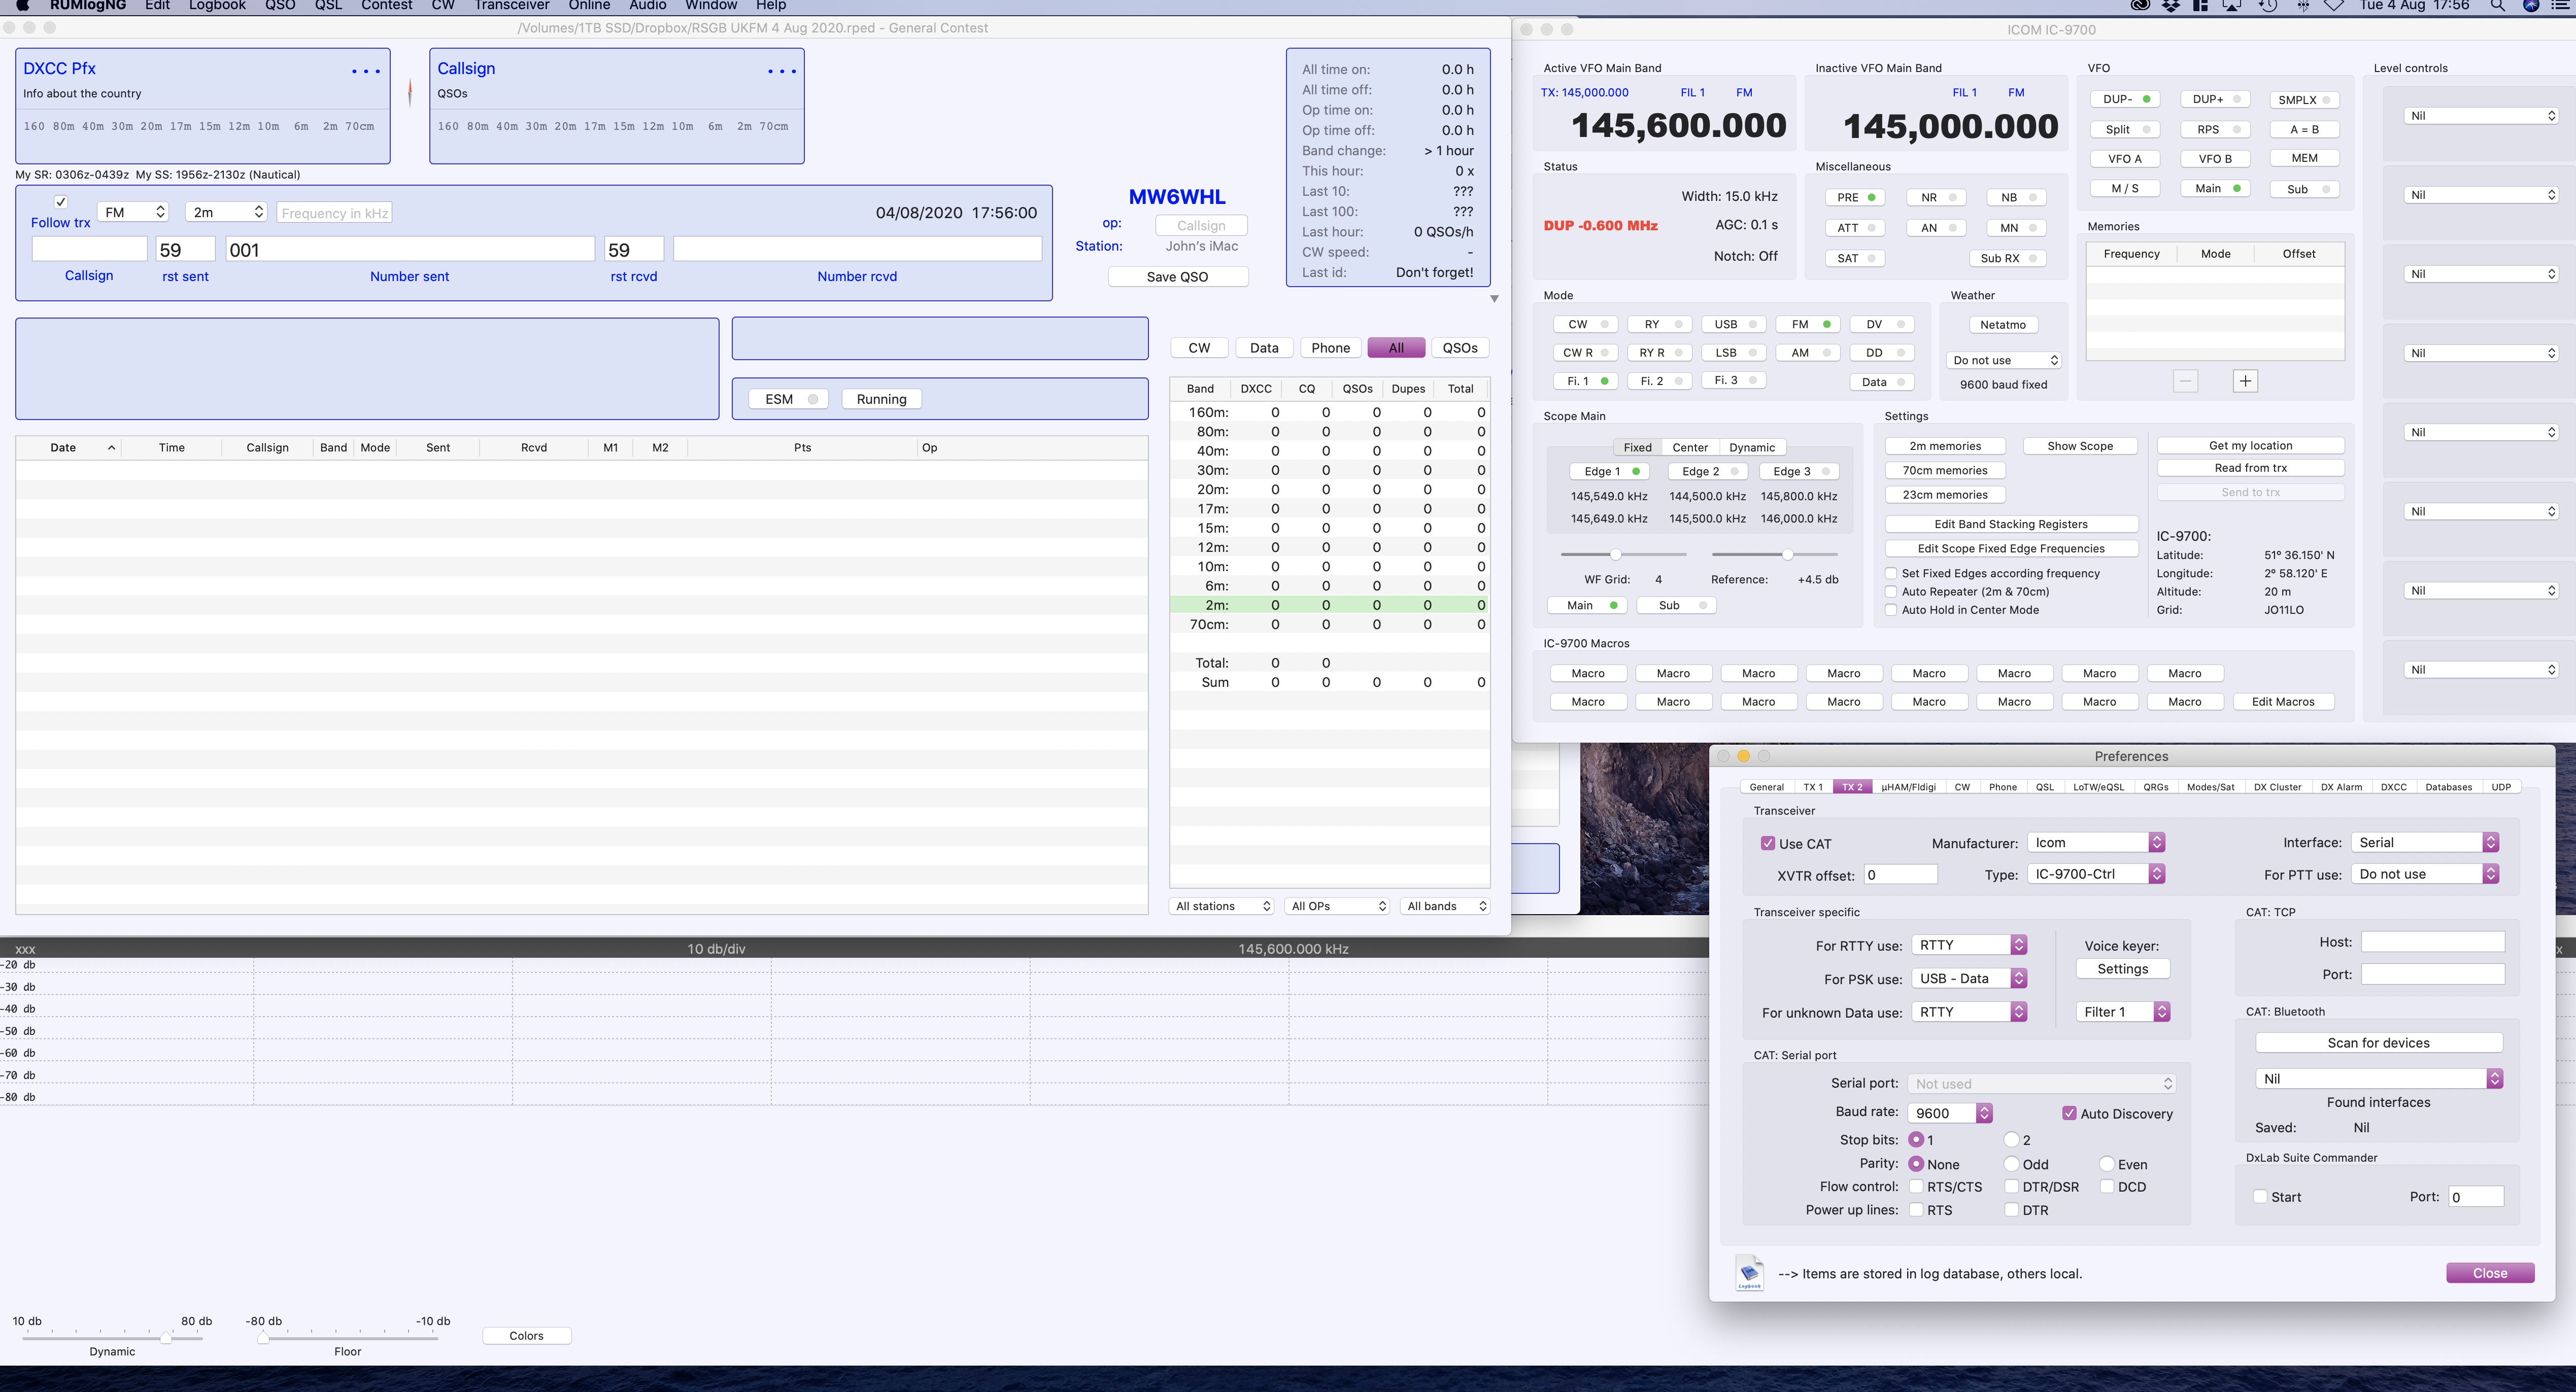
Task: Open the three-dots menu in DXCC Pfx panel
Action: point(365,71)
